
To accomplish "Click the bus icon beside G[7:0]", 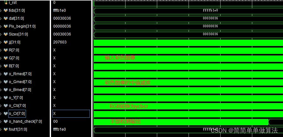I will click(6, 58).
